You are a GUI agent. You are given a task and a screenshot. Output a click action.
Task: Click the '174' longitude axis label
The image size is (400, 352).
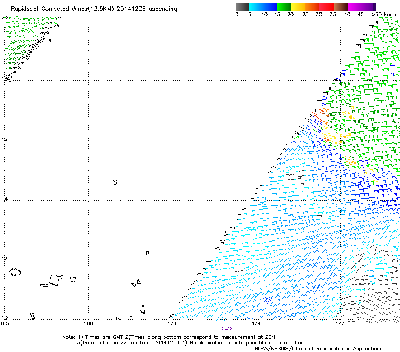[256, 324]
